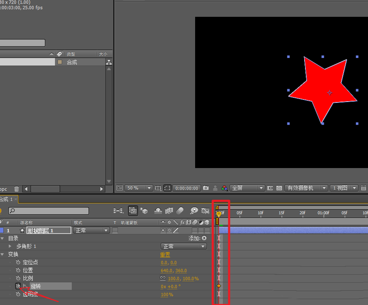Image resolution: width=368 pixels, height=305 pixels.
Task: Click the draft 3D icon in timeline
Action: tap(144, 210)
